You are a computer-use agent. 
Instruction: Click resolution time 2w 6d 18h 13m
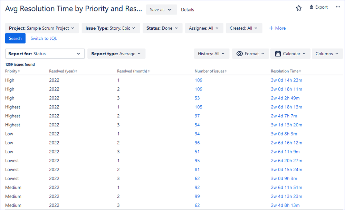click(287, 107)
